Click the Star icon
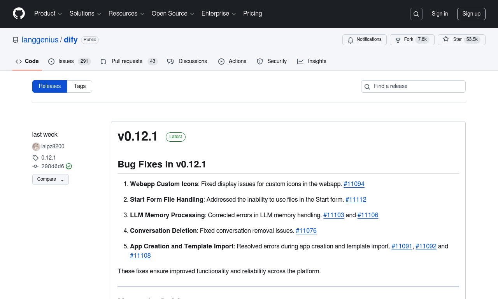The height and width of the screenshot is (299, 498). click(446, 39)
